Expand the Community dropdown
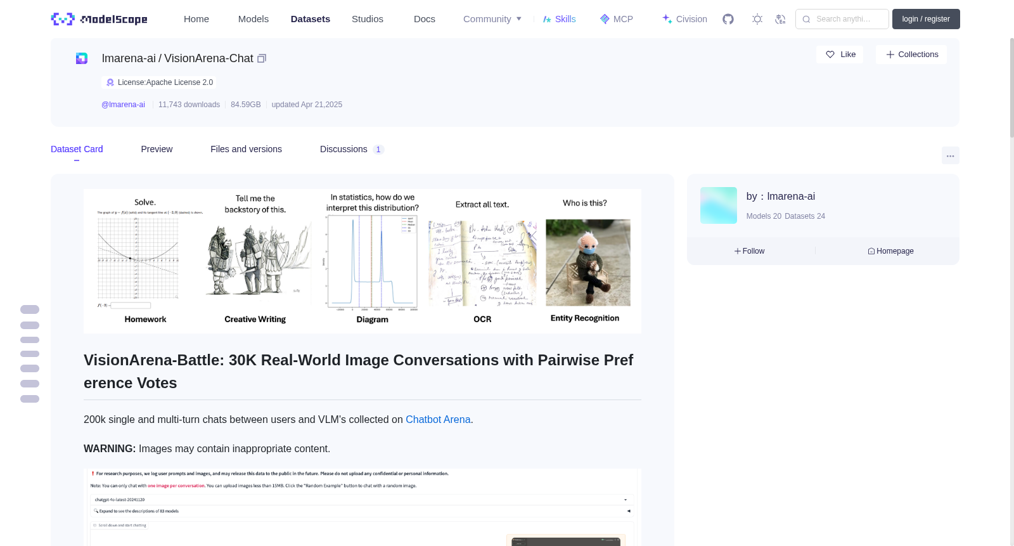The width and height of the screenshot is (1014, 546). [492, 19]
